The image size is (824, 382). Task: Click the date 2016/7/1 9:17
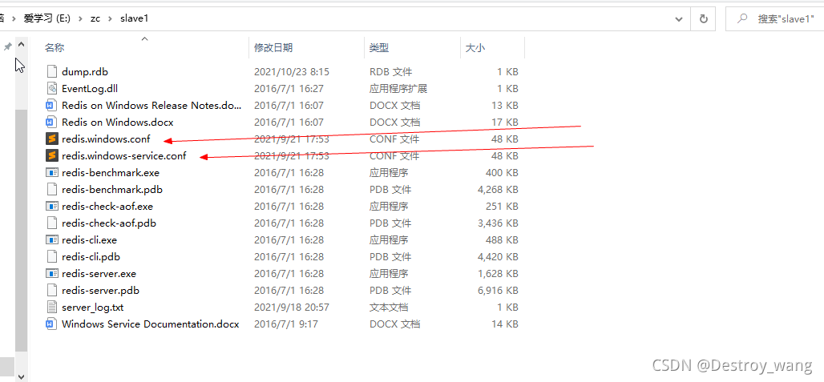[x=286, y=324]
